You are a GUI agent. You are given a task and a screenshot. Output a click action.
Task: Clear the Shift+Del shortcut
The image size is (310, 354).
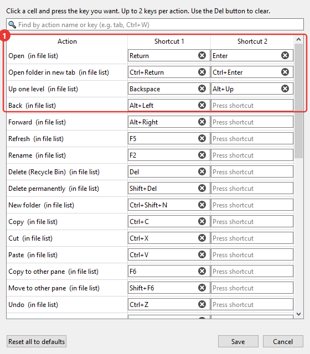tap(202, 188)
